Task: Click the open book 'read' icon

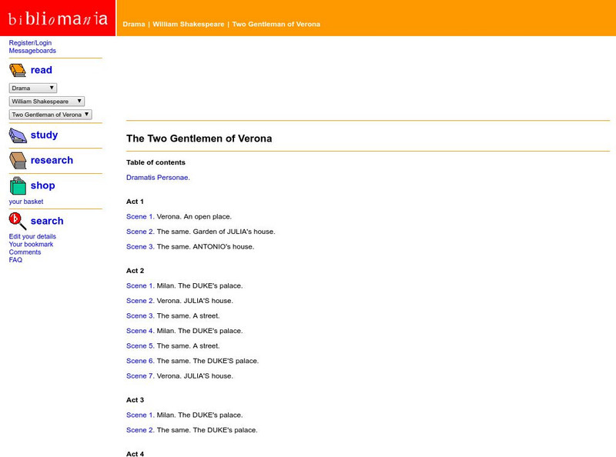Action: [18, 69]
